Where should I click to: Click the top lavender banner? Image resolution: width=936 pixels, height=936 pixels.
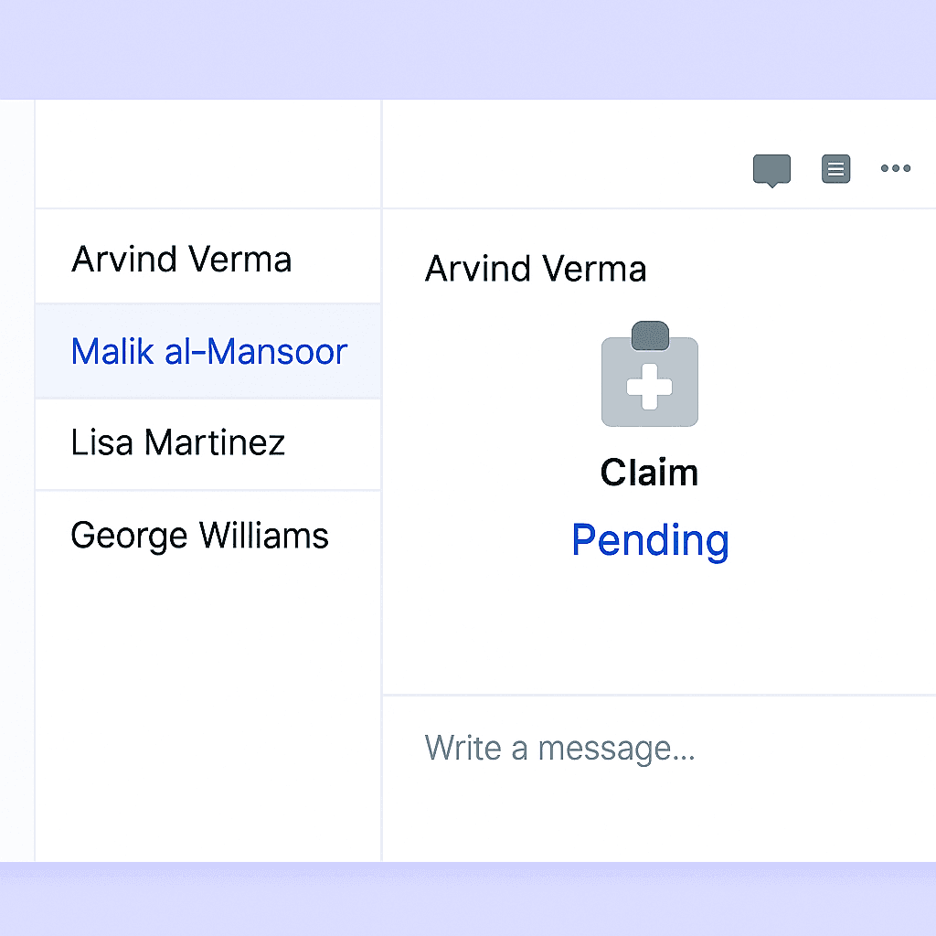tap(468, 49)
